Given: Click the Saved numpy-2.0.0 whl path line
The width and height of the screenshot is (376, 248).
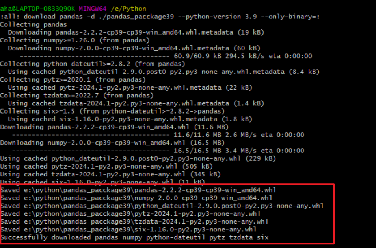Looking at the screenshot, I should click(136, 198).
